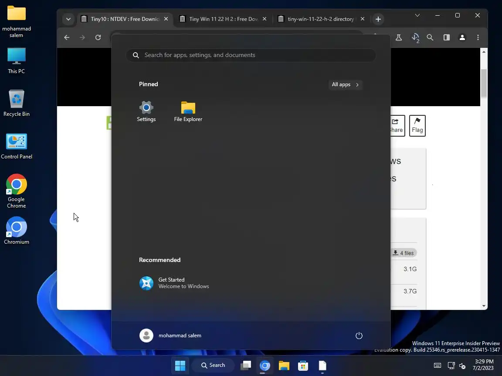Launch File Explorer from pinned apps
This screenshot has width=502, height=376.
click(188, 111)
